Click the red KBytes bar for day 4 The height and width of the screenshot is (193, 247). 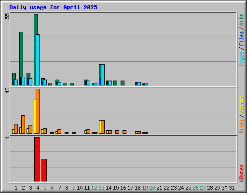(37, 159)
